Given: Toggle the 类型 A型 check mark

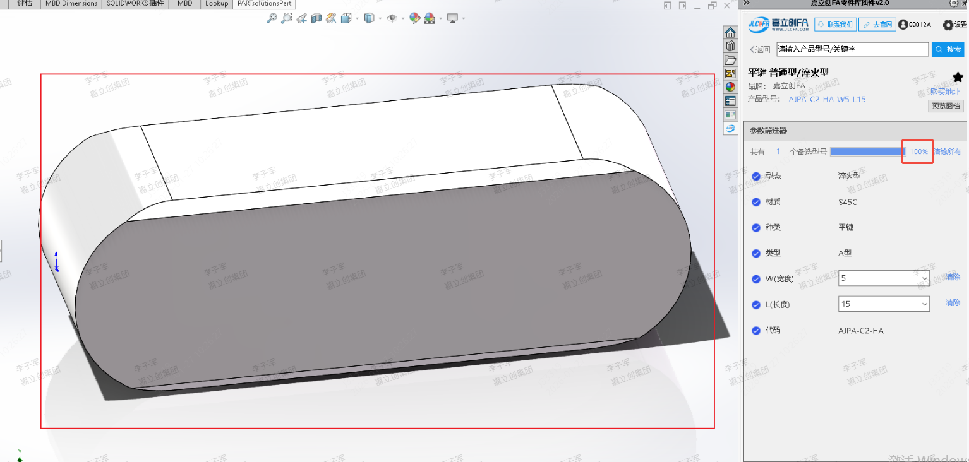Looking at the screenshot, I should coord(756,253).
